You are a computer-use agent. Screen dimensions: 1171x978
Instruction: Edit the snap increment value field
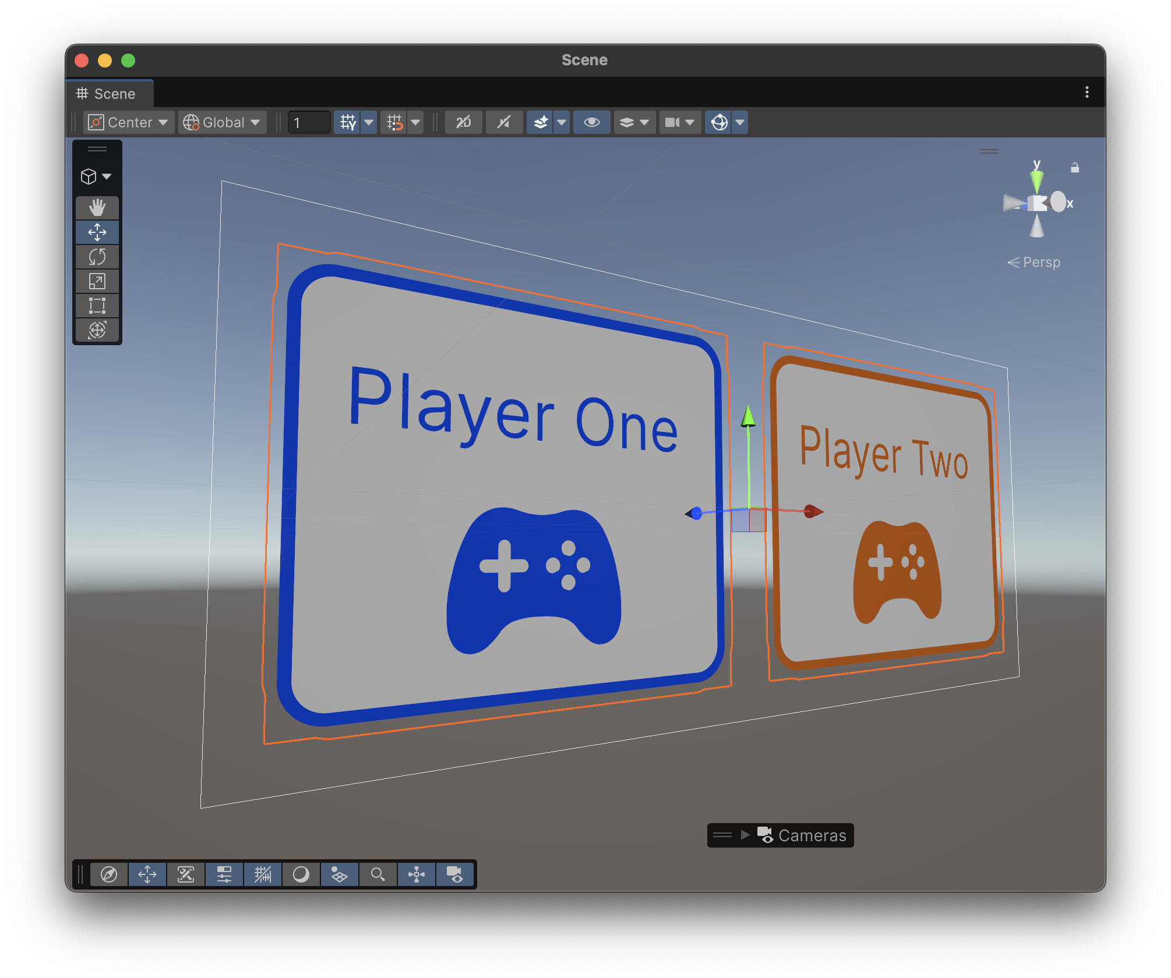tap(309, 122)
